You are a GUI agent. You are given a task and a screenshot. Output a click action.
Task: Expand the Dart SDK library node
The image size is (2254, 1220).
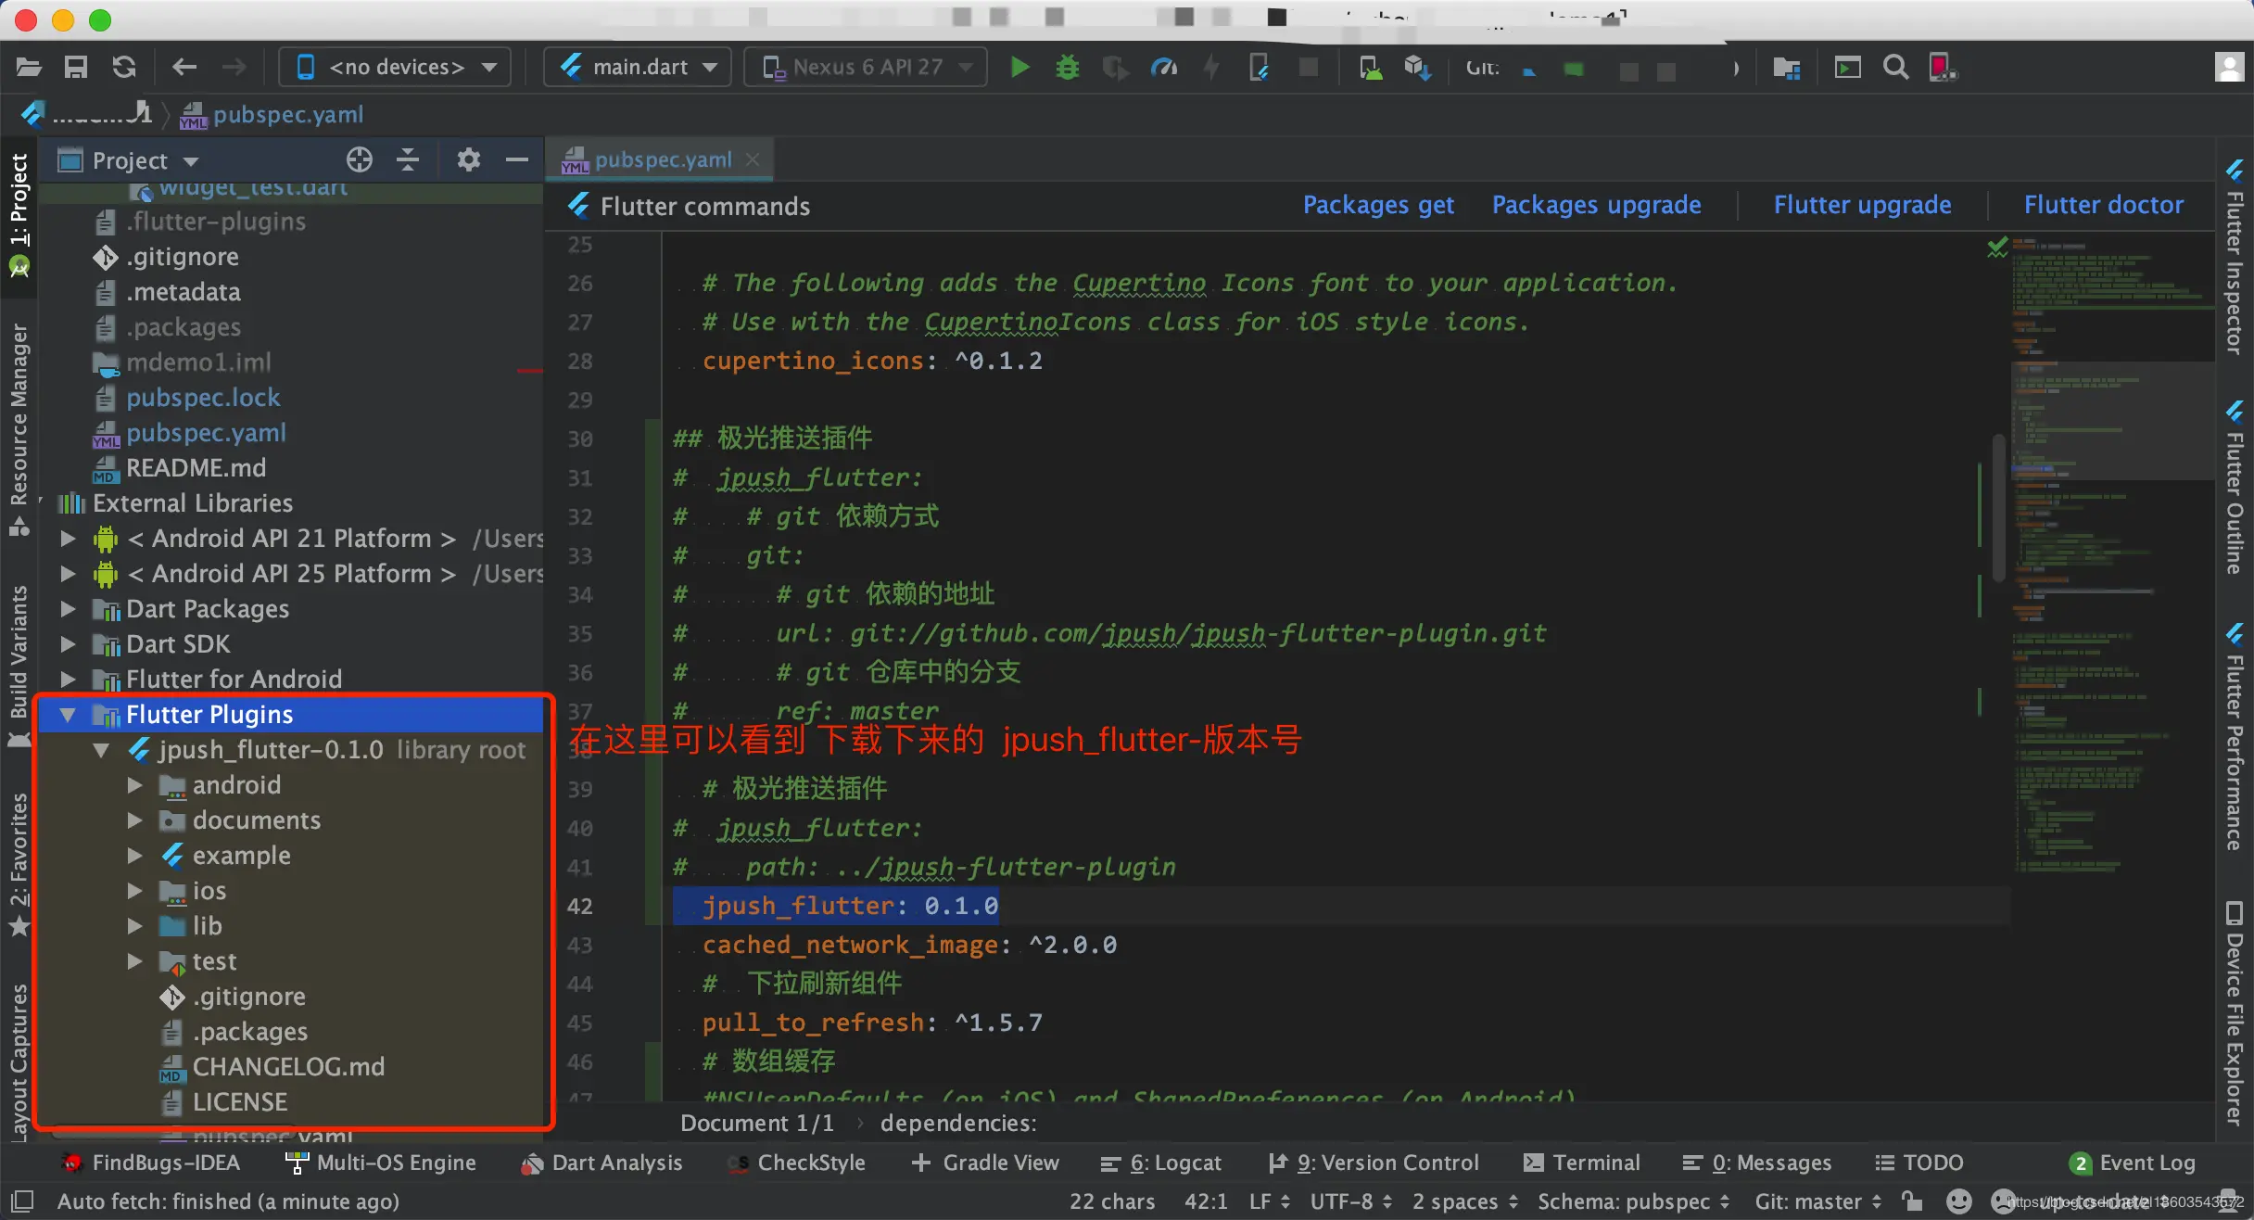pyautogui.click(x=68, y=644)
